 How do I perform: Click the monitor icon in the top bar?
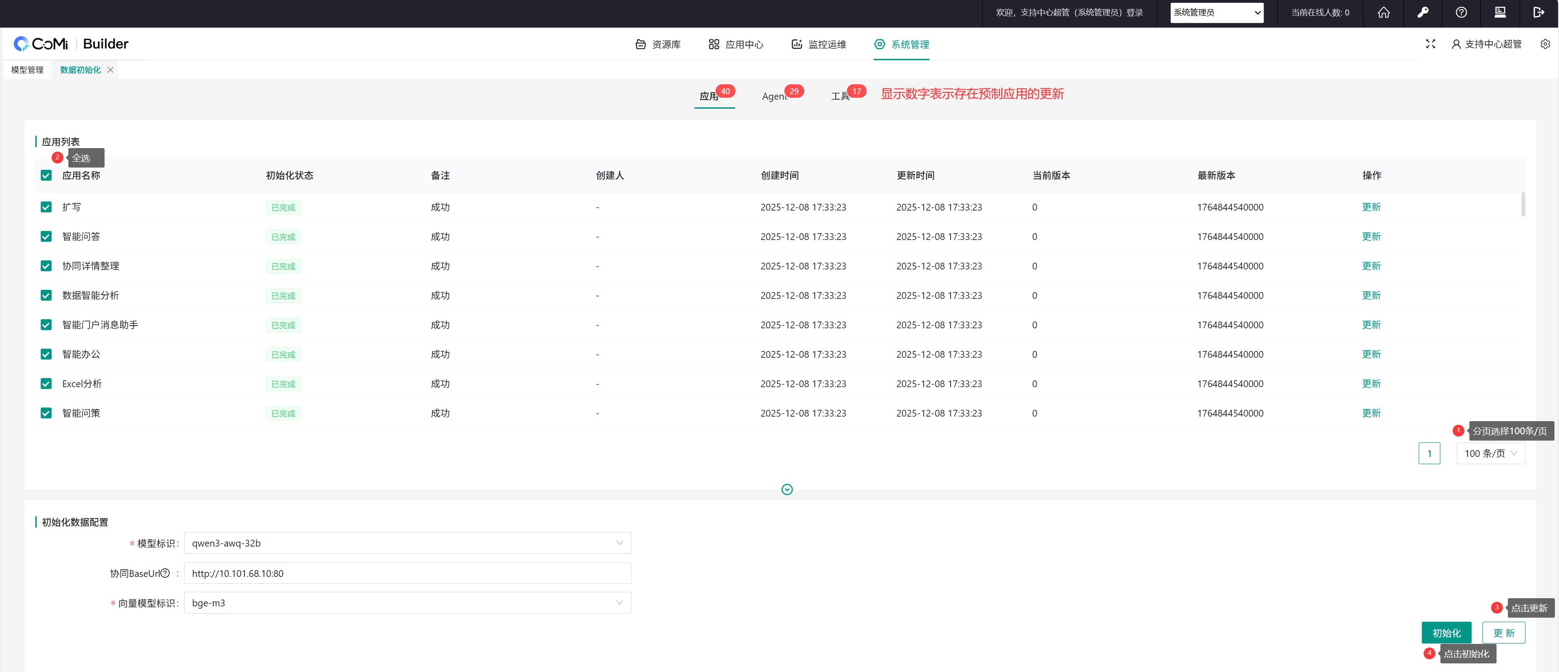click(x=1500, y=13)
